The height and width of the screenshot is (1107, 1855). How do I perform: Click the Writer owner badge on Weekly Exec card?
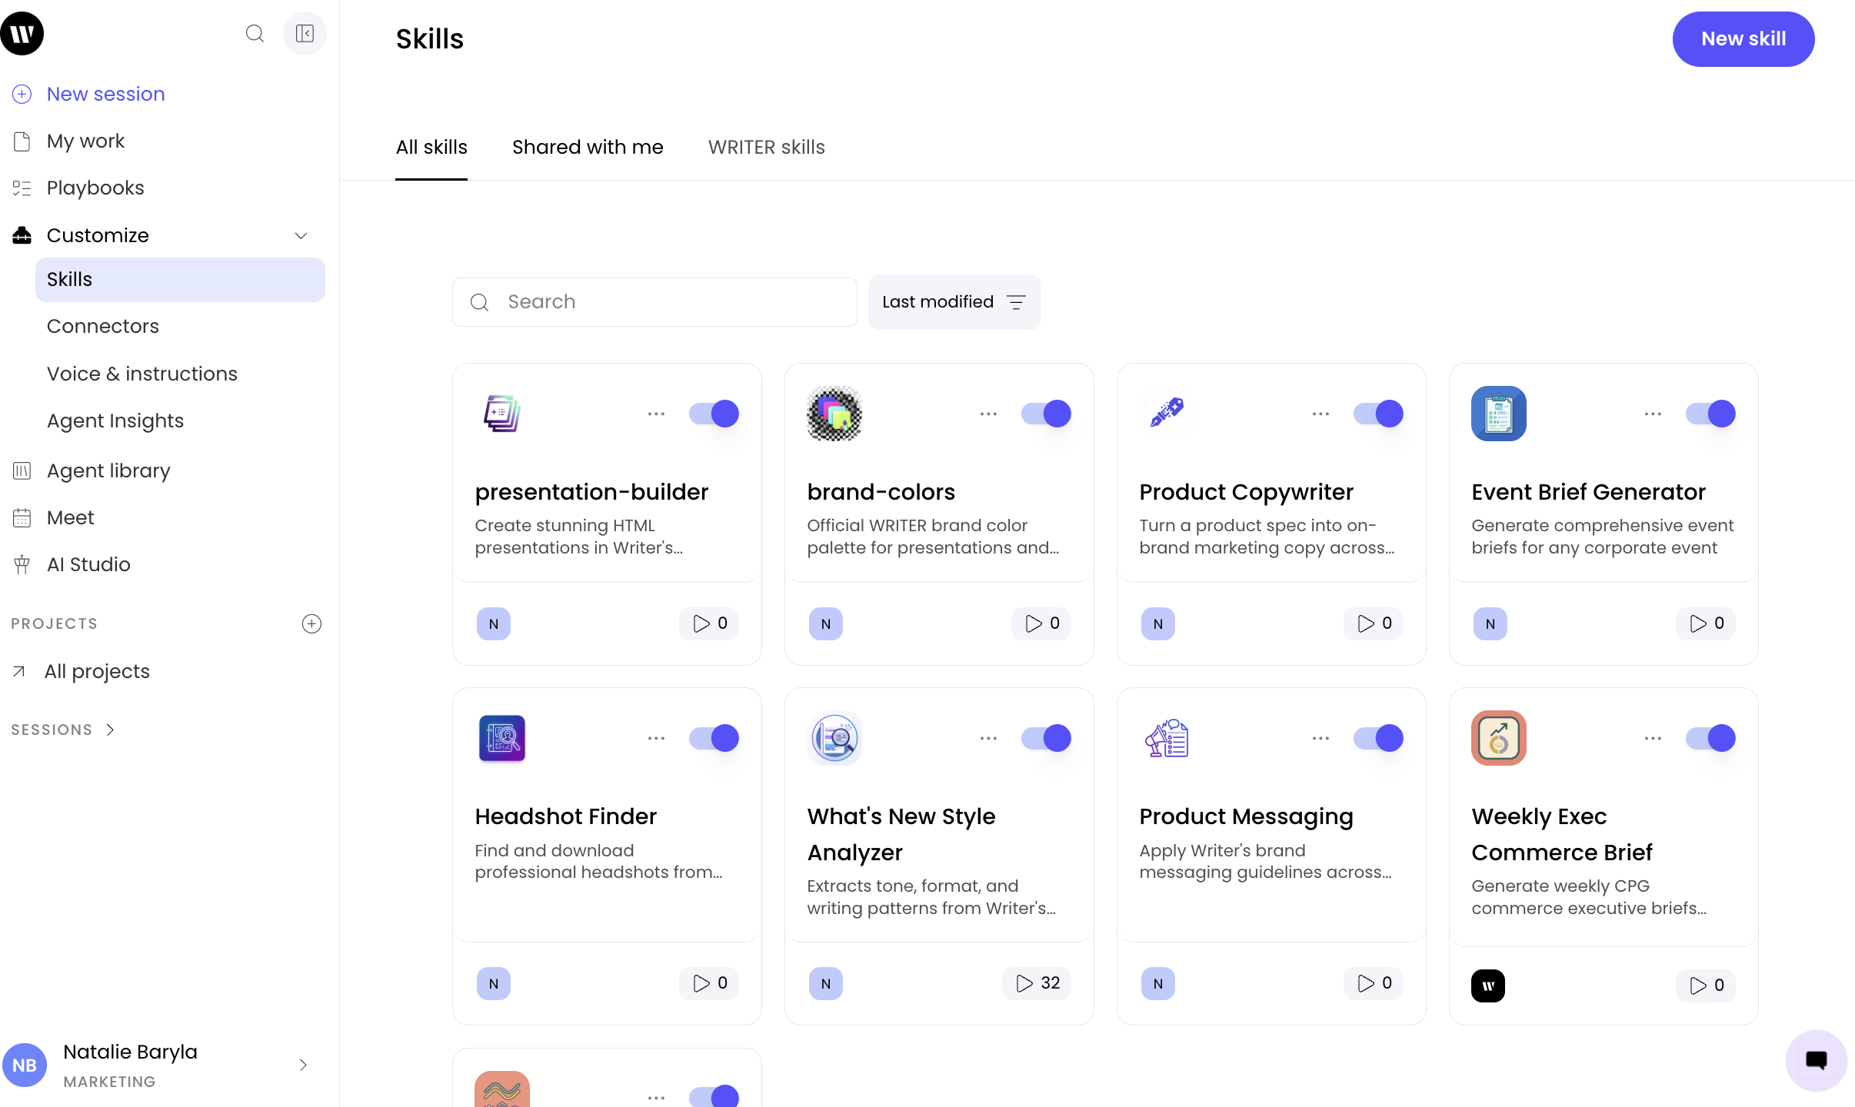click(1488, 986)
